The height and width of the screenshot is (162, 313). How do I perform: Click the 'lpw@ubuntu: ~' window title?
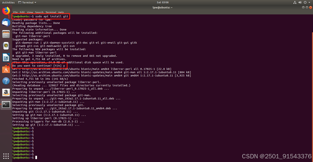[162, 7]
